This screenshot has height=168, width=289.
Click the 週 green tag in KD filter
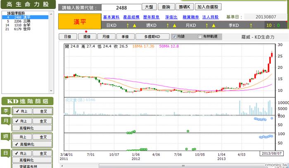click(x=6, y=137)
